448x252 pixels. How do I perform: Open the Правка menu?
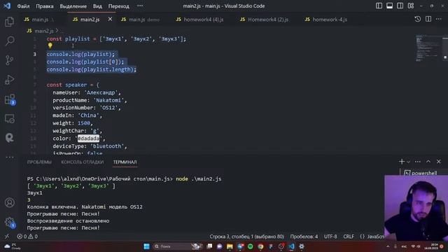(45, 6)
